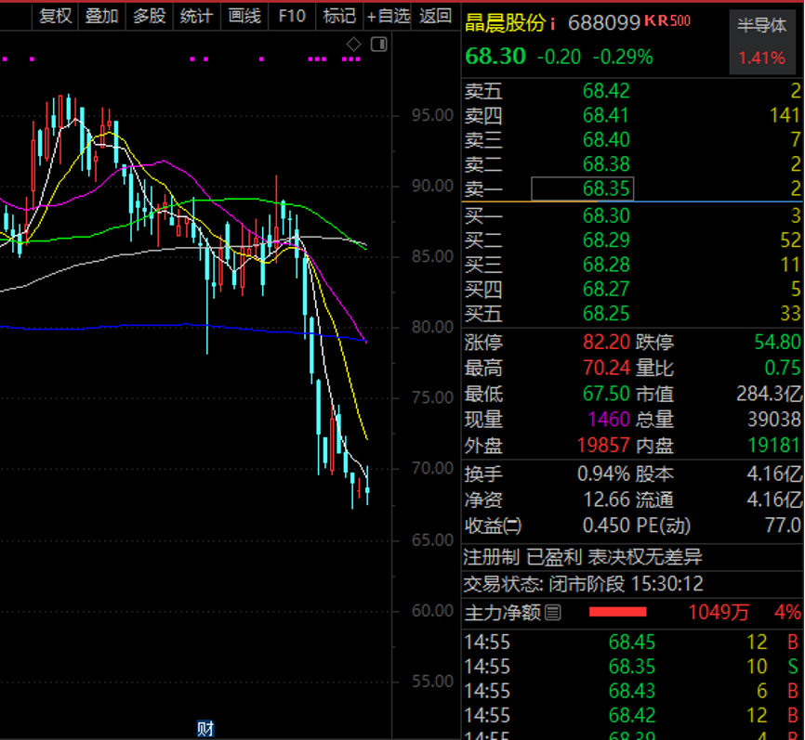Open the 统计 statistics tool

196,16
